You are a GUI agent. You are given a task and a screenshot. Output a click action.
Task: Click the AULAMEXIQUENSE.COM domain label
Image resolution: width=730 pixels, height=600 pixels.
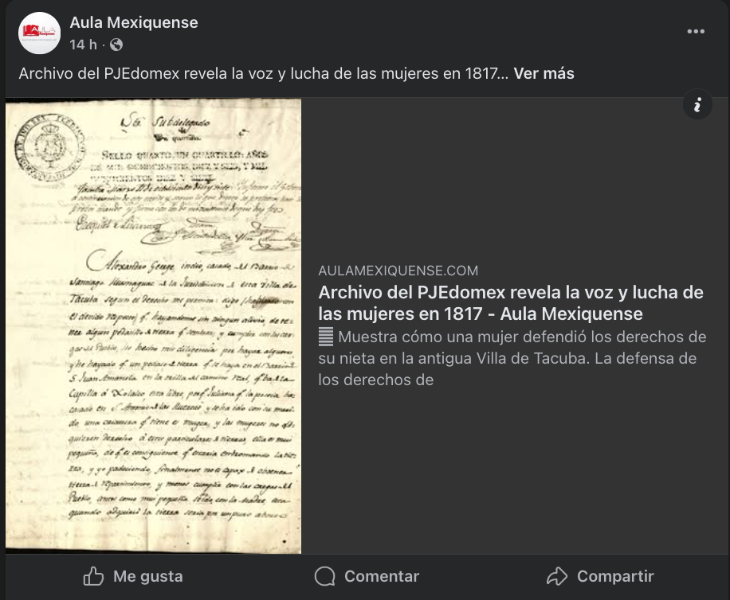pyautogui.click(x=398, y=271)
